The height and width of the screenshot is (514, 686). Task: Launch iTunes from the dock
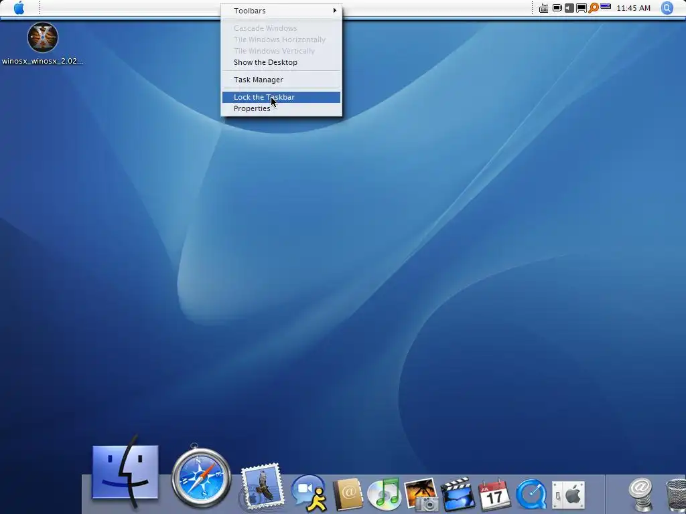[x=384, y=494]
